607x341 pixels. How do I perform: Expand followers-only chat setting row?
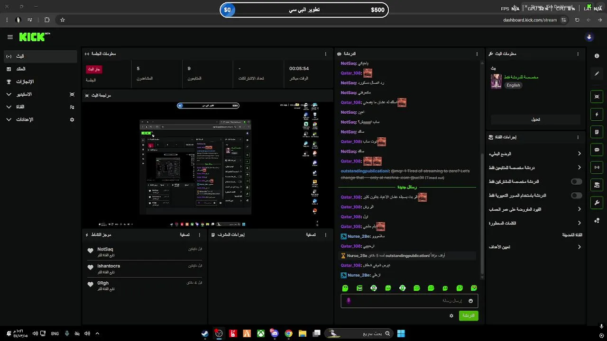pos(535,168)
